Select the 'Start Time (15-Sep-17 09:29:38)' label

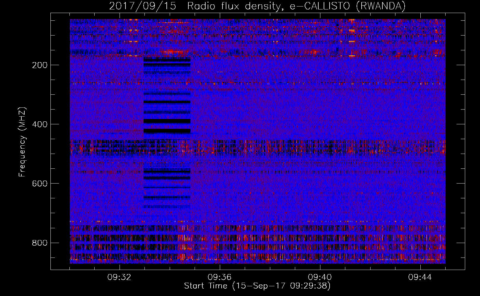click(x=257, y=286)
